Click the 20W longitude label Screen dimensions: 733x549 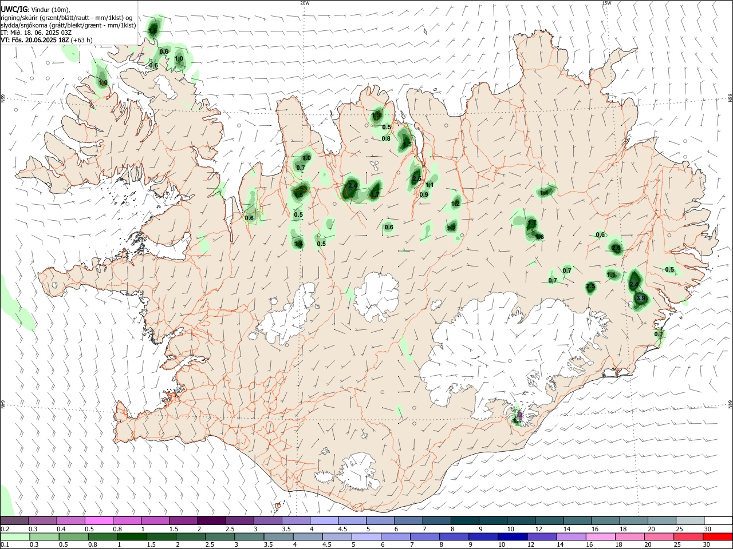[305, 3]
